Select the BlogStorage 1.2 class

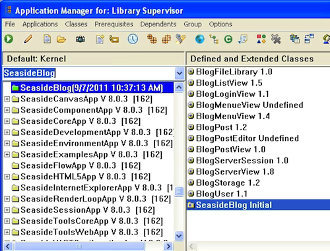(x=228, y=183)
